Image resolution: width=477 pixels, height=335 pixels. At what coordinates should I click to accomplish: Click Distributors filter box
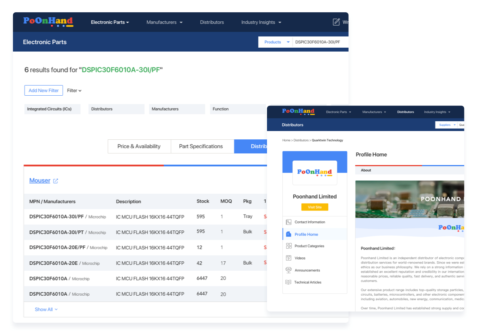tap(117, 109)
